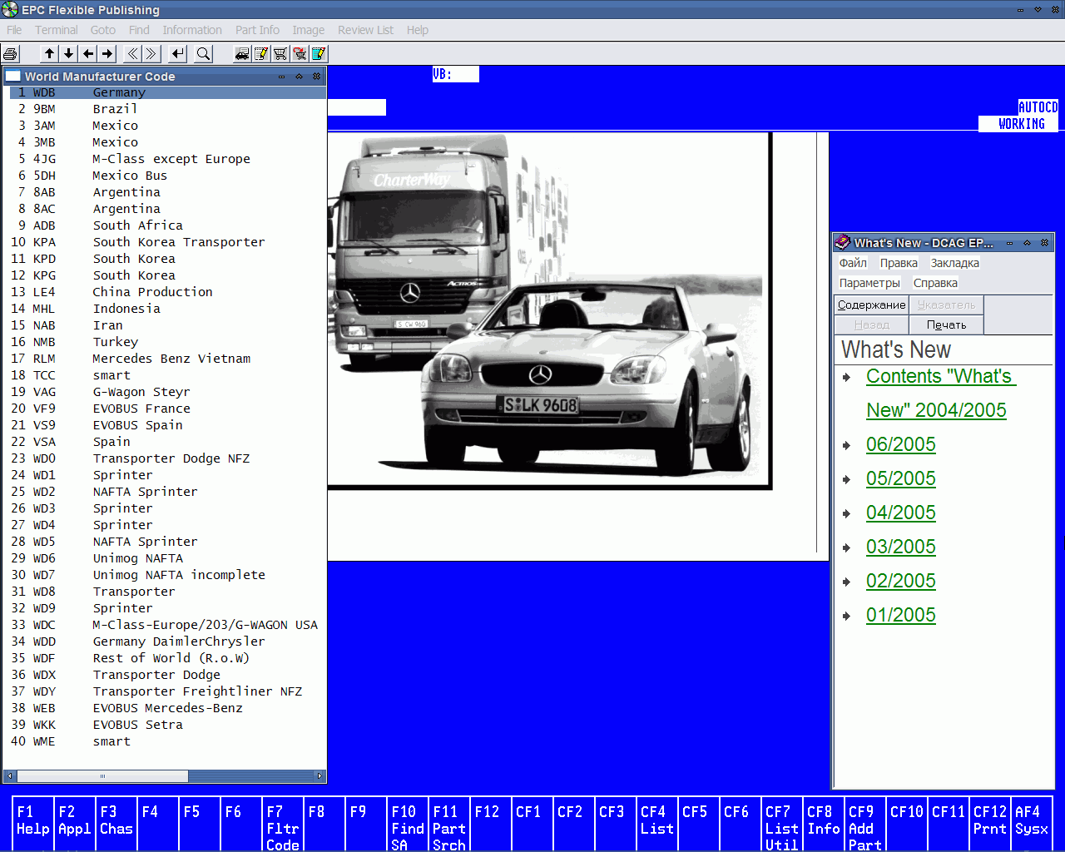Select the "4JG M-Class except Europe" row

167,159
